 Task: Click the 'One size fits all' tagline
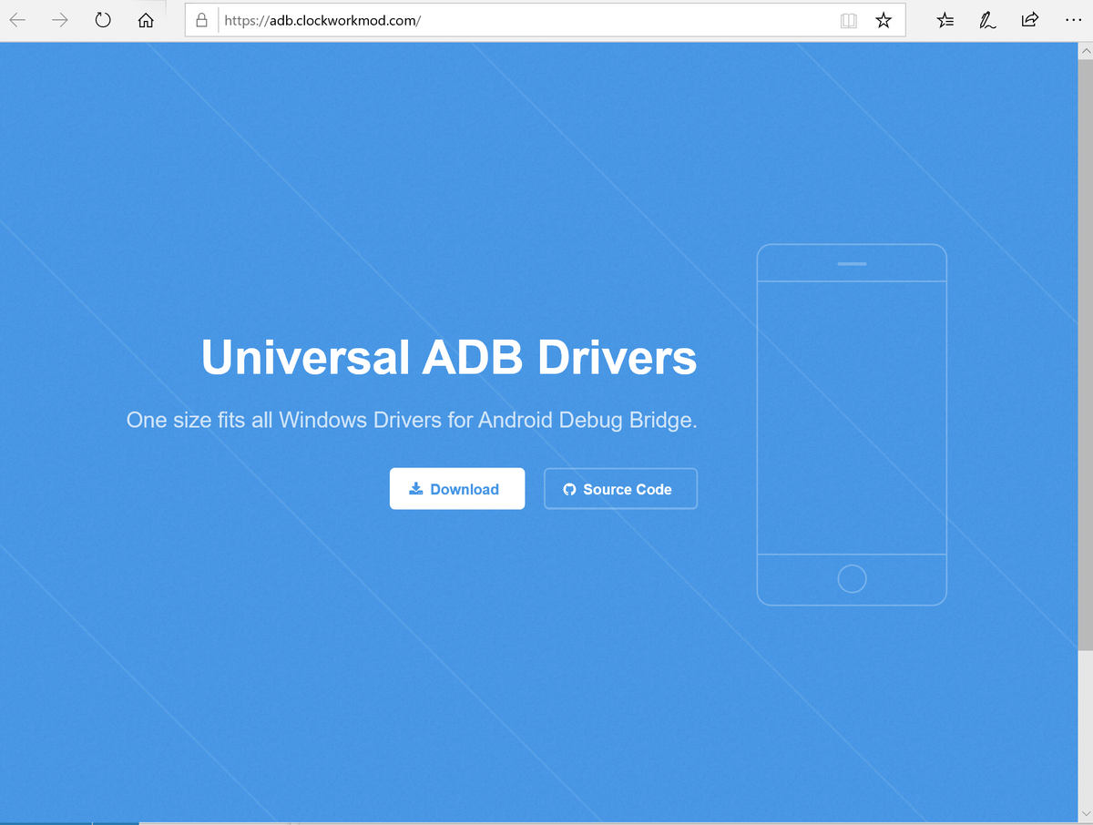click(x=412, y=421)
